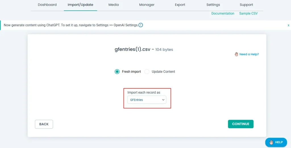Click the hand icon beside Need a Help
The image size is (291, 148).
(236, 54)
